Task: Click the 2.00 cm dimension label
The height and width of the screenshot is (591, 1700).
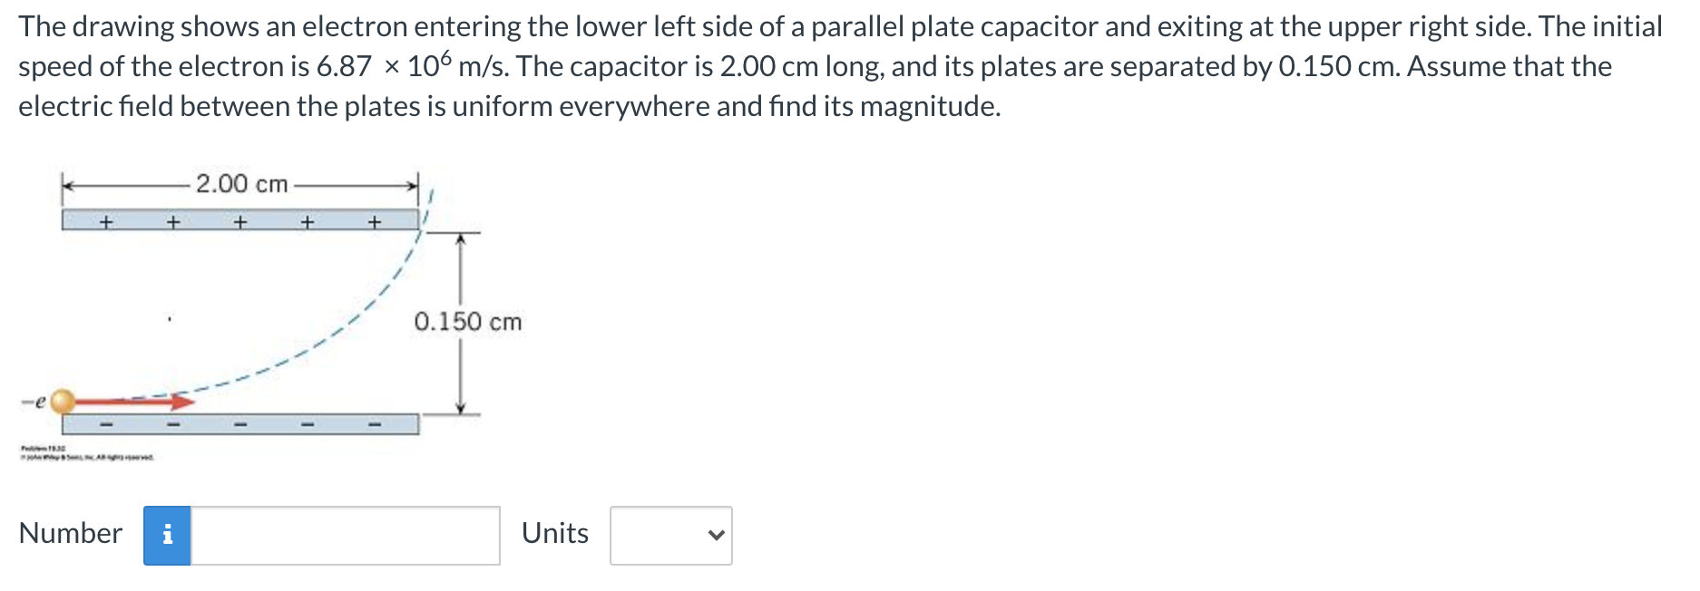Action: click(242, 184)
